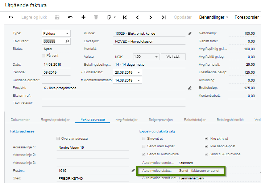The width and height of the screenshot is (261, 183).
Task: Click the Ekstern ref. field
Action: pos(113,96)
